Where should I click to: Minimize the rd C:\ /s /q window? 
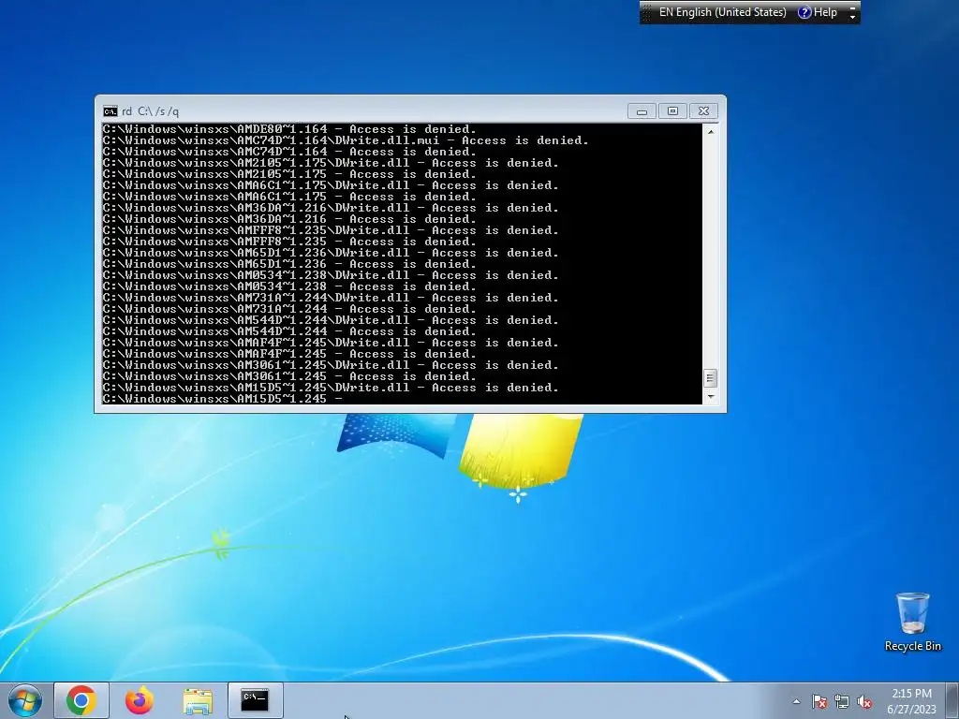pos(642,111)
